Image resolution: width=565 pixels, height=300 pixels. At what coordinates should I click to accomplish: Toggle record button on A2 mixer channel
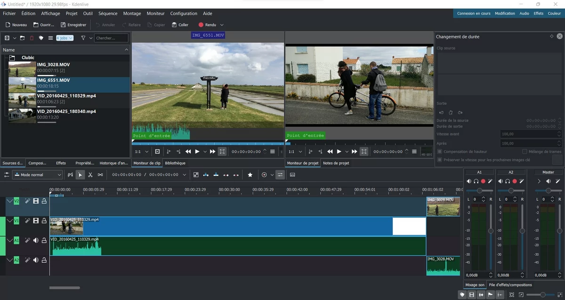pos(515,181)
